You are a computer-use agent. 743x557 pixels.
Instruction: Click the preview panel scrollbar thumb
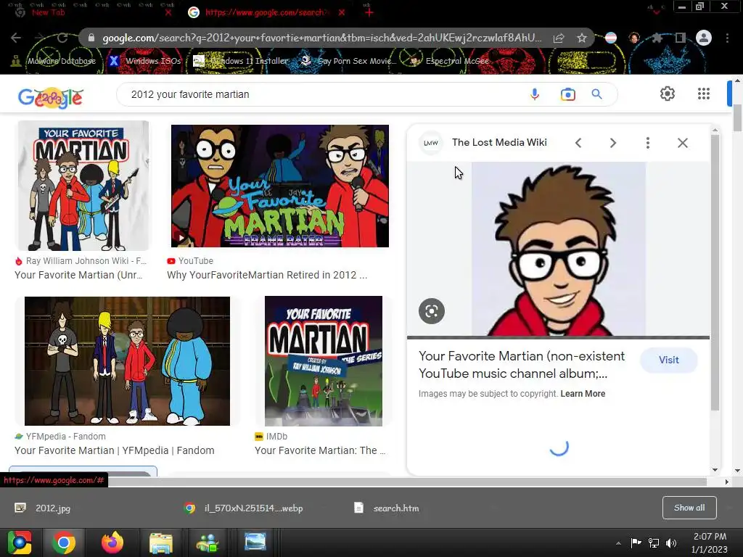pyautogui.click(x=715, y=273)
